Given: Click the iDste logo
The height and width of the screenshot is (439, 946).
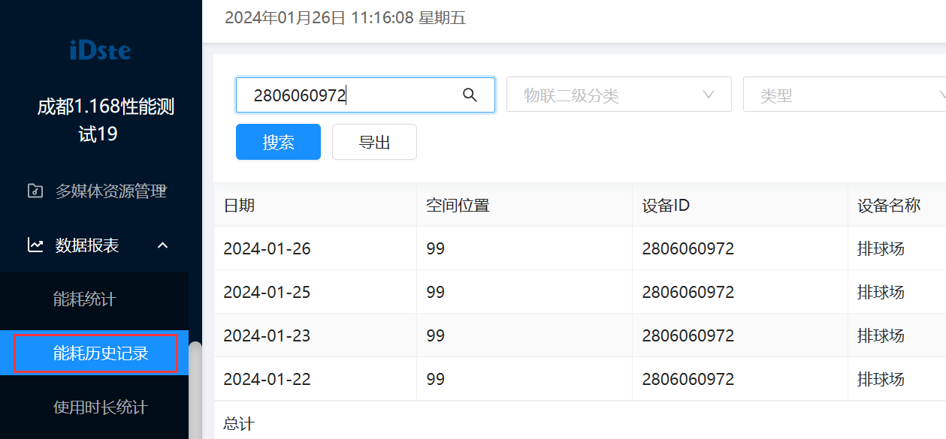Looking at the screenshot, I should [x=100, y=51].
